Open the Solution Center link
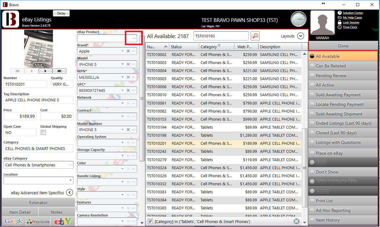Screen dimensions: 380x227 click(353, 13)
